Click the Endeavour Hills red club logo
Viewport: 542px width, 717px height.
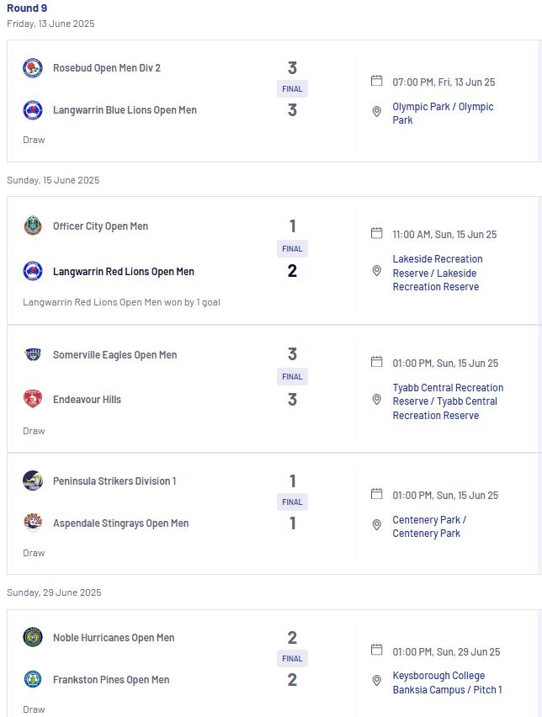coord(33,399)
